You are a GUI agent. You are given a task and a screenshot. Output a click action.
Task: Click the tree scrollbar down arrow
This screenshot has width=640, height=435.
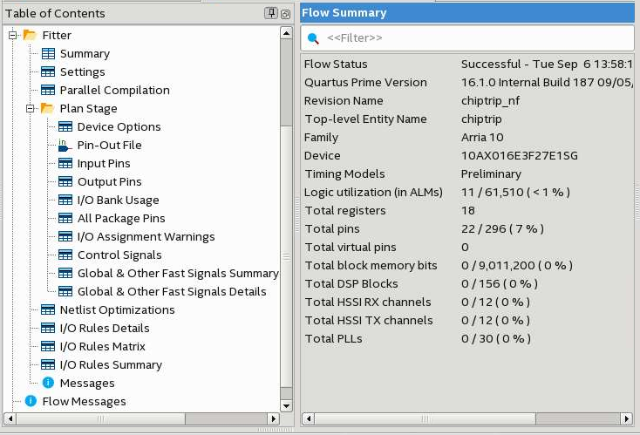(x=286, y=405)
